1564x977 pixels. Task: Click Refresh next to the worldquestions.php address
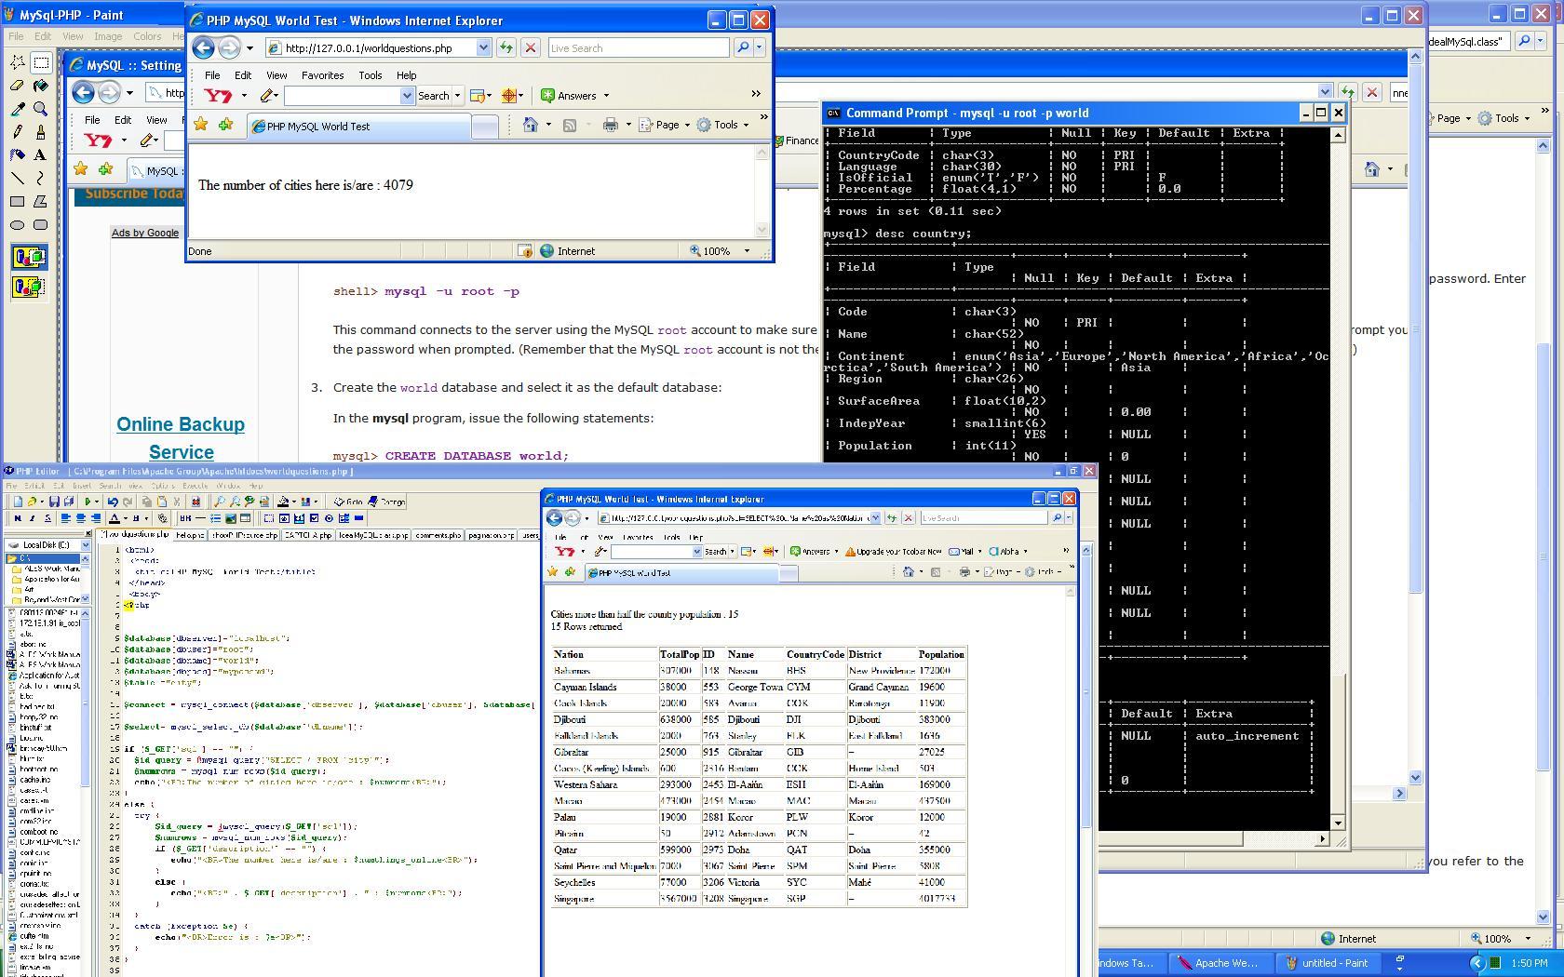506,47
